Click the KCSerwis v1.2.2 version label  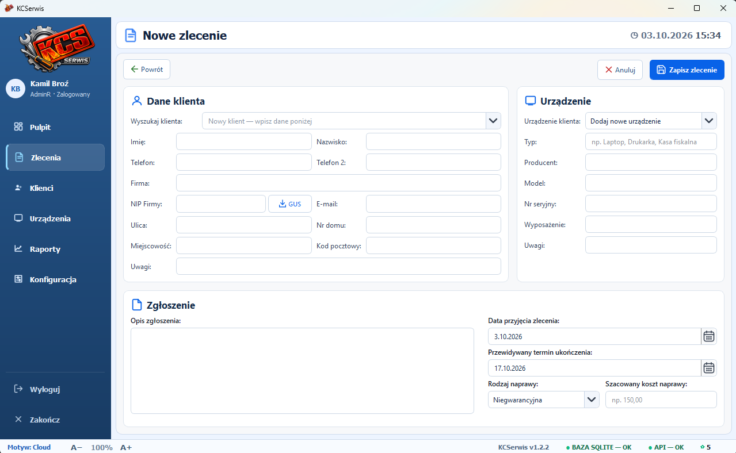524,447
